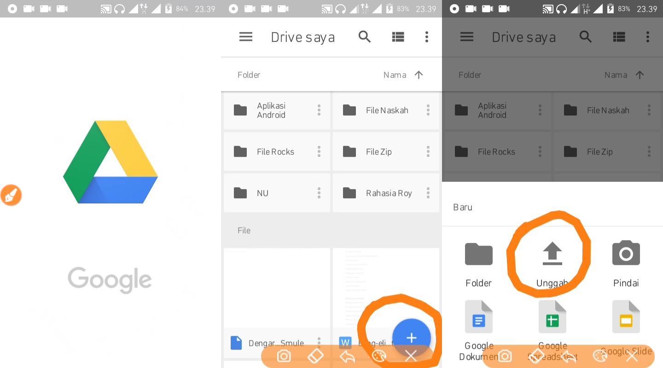The height and width of the screenshot is (368, 663).
Task: Open the Nama sort options in the middle screen
Action: (x=395, y=75)
